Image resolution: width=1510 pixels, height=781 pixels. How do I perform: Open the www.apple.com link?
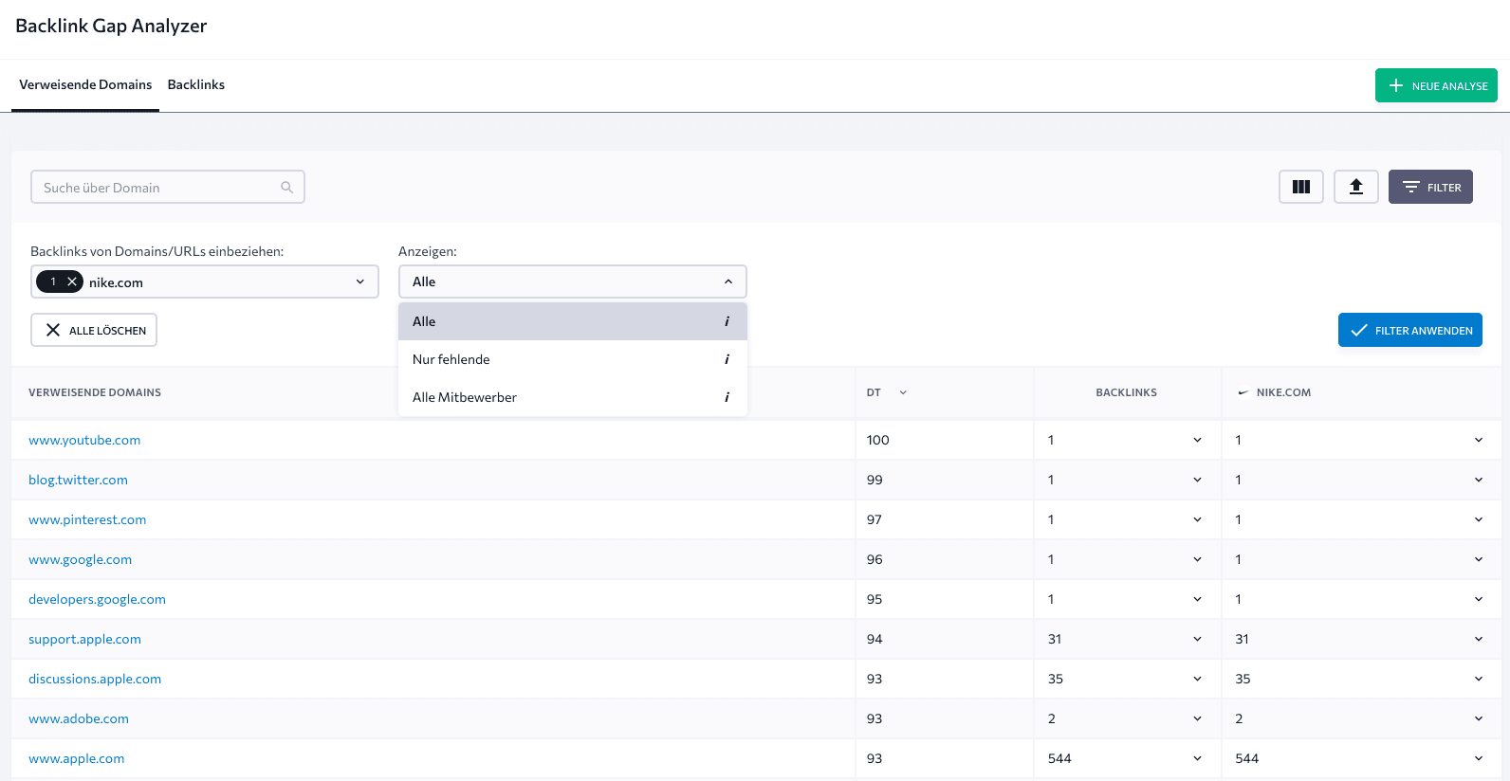(77, 758)
